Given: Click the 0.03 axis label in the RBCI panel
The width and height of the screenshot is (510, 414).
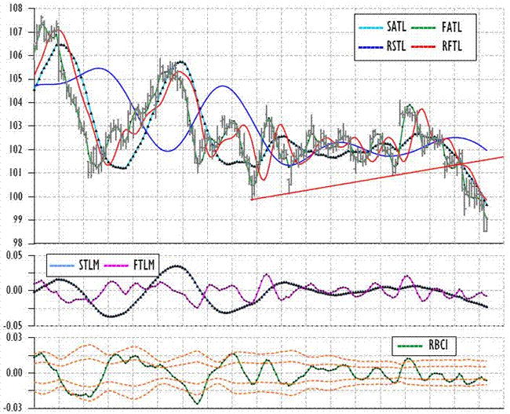Looking at the screenshot, I should 15,338.
